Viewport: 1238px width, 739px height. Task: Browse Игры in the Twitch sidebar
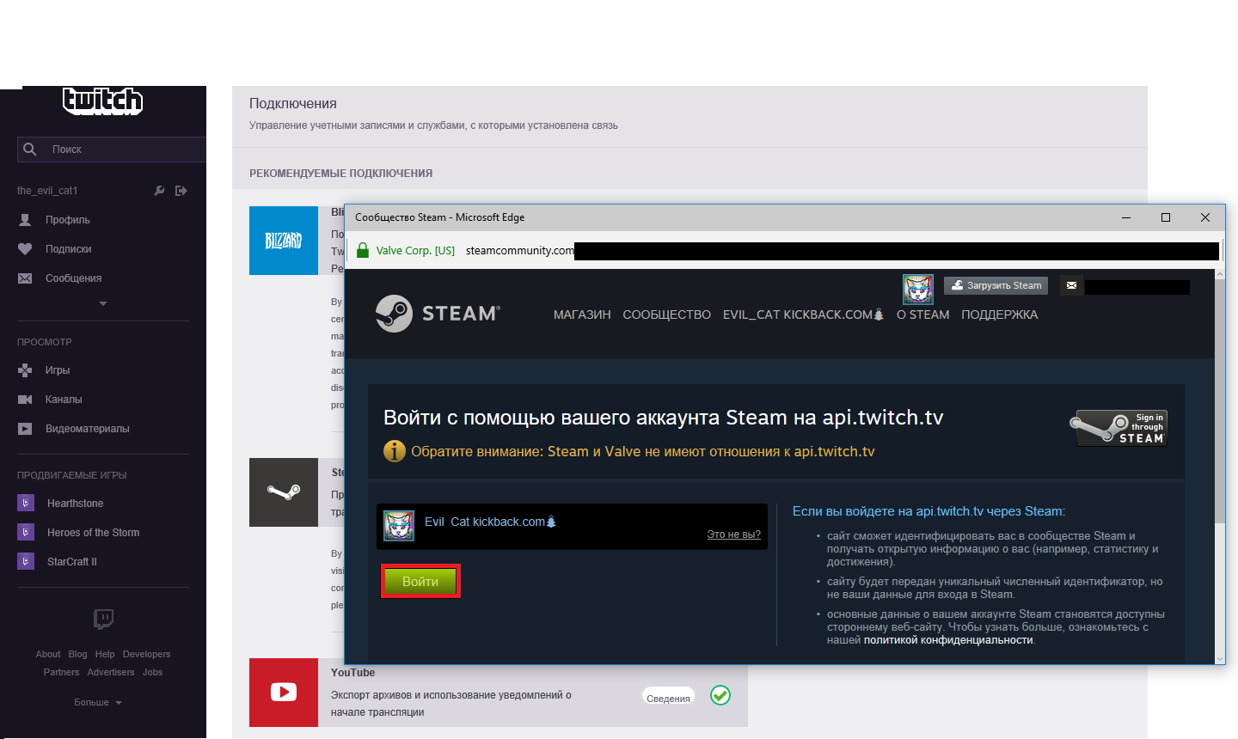click(x=58, y=370)
